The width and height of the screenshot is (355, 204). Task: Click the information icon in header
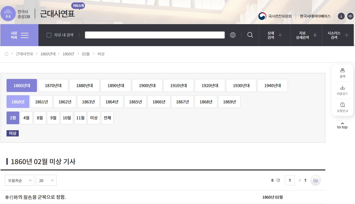[x=341, y=16]
